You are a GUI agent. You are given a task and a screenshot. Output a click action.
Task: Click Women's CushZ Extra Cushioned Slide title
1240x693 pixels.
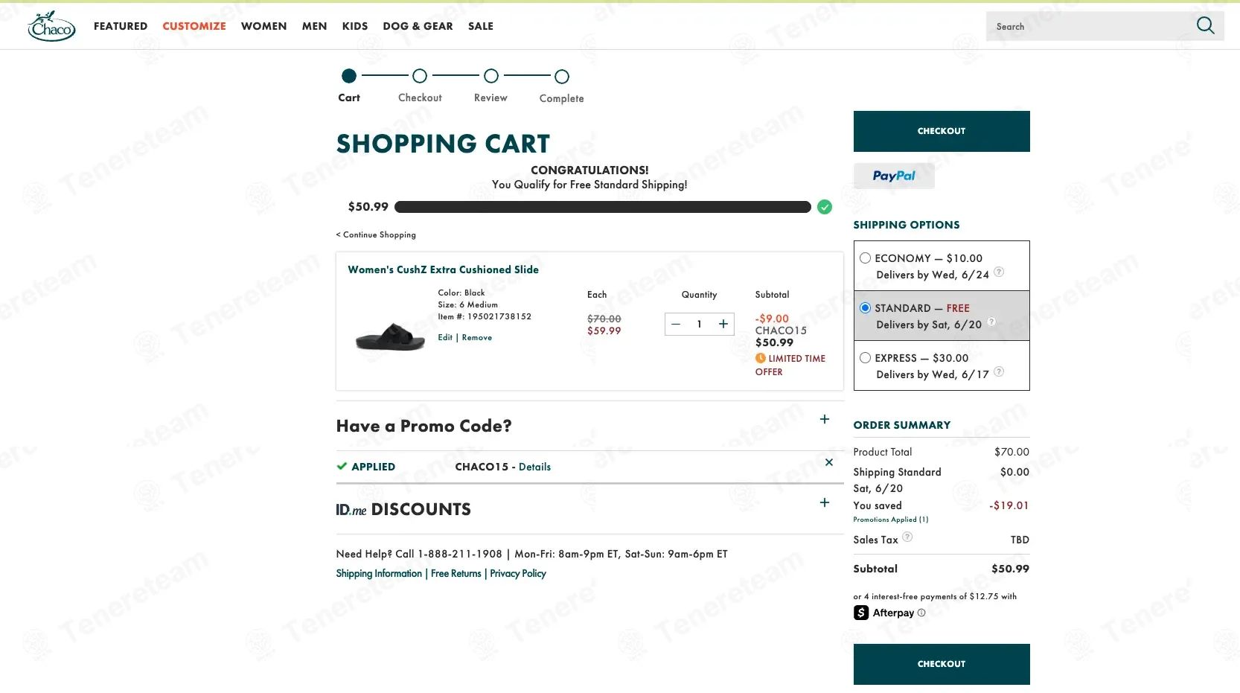click(x=443, y=269)
